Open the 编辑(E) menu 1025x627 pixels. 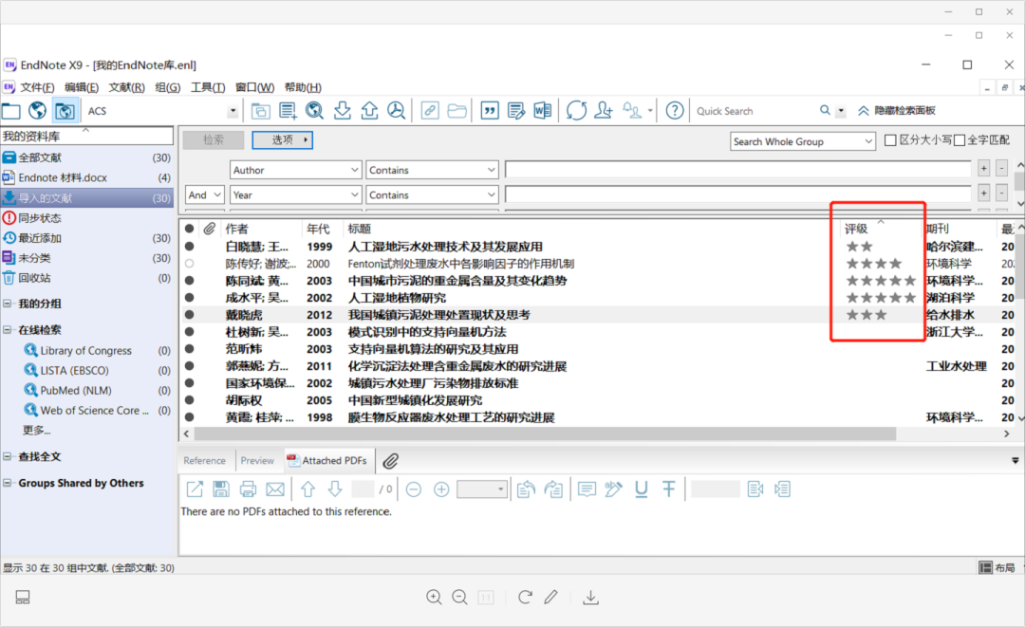click(x=82, y=87)
